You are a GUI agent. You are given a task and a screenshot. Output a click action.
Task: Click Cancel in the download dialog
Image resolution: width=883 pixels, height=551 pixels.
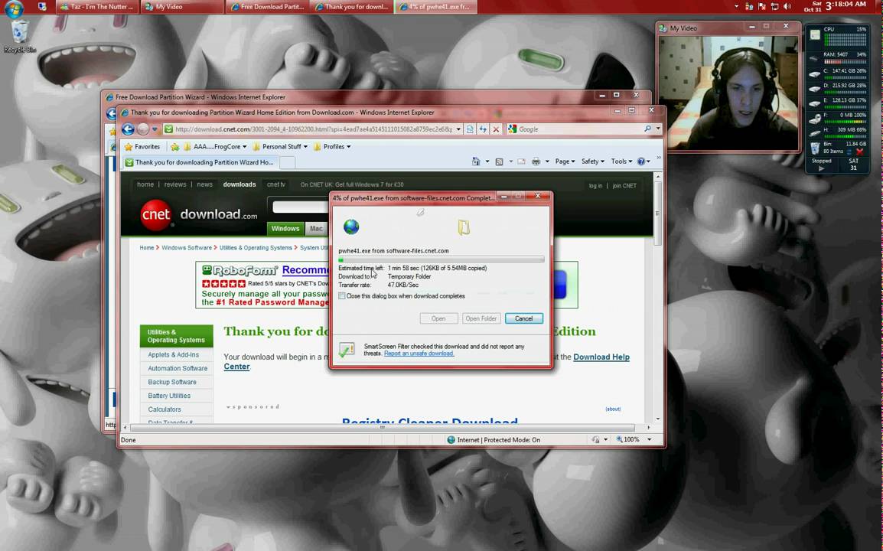[523, 318]
